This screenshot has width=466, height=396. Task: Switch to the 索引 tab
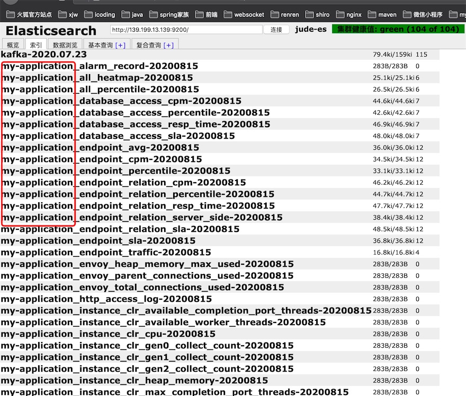pos(35,45)
